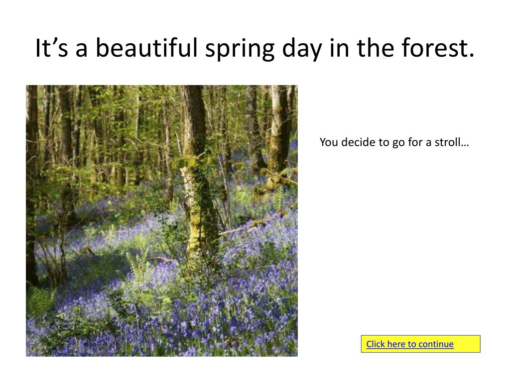Click 'It's' at the start of the title

coord(51,48)
